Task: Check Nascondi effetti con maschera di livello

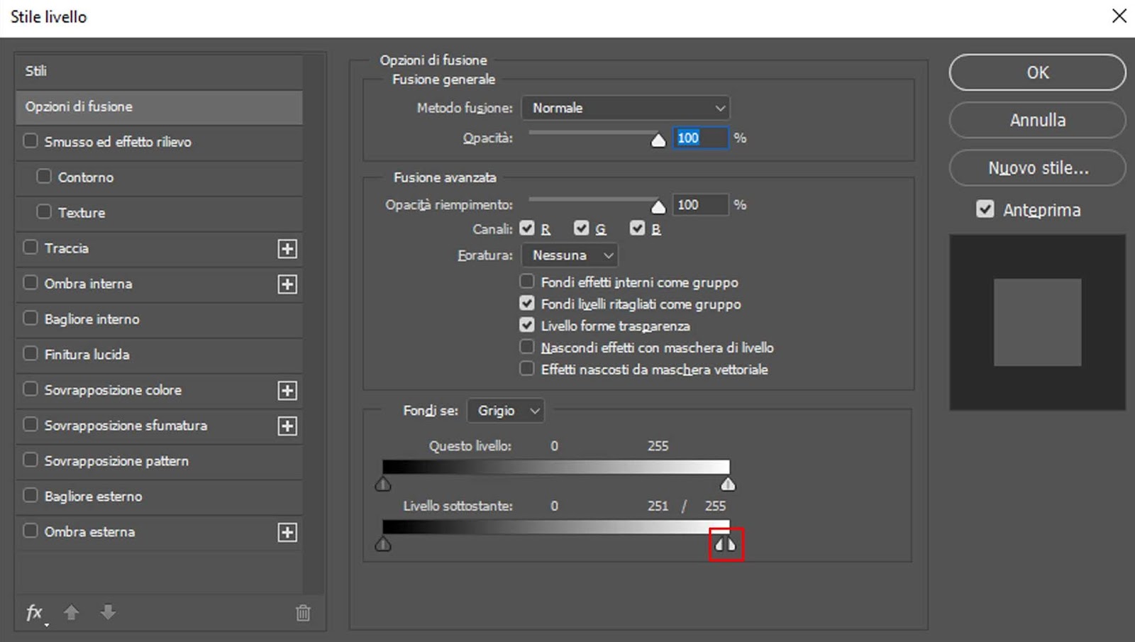Action: pyautogui.click(x=526, y=346)
